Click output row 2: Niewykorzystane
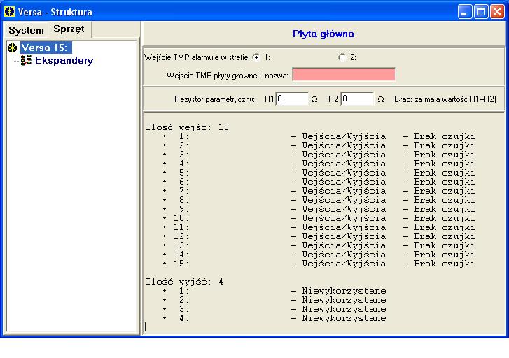Image resolution: width=509 pixels, height=358 pixels. 344,300
